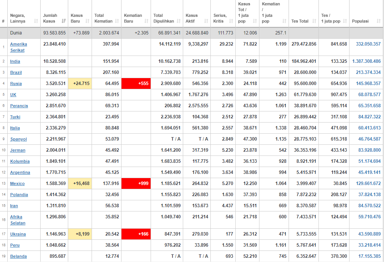Image resolution: width=384 pixels, height=262 pixels.
Task: Open the Polandia country link
Action: [19, 195]
